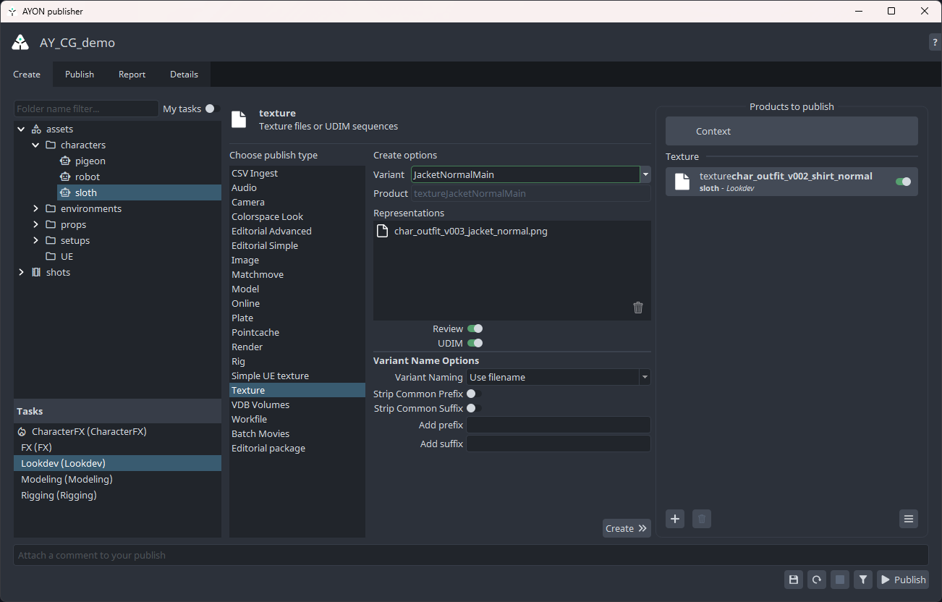The height and width of the screenshot is (602, 942).
Task: Select the robot folder row
Action: tap(139, 177)
